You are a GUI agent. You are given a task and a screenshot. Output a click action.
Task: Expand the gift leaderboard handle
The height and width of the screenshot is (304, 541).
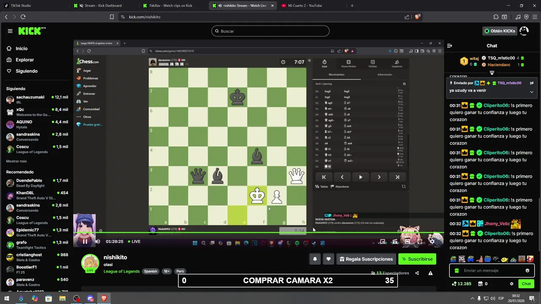(492, 73)
